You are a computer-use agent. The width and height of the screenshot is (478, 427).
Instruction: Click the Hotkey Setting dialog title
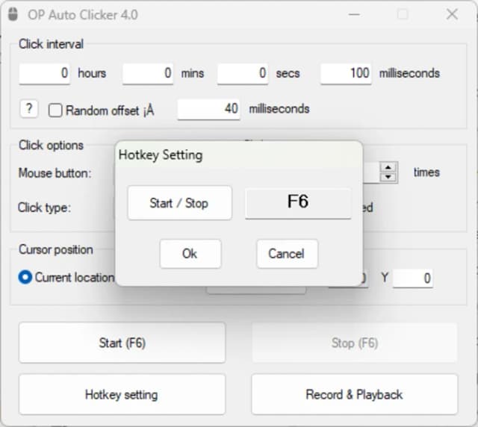point(161,155)
